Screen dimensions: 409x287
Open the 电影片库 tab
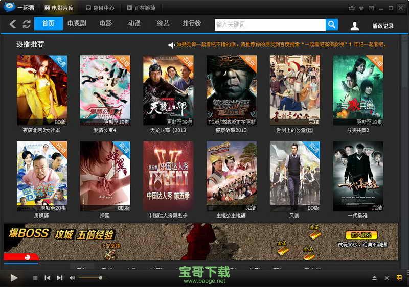click(59, 8)
